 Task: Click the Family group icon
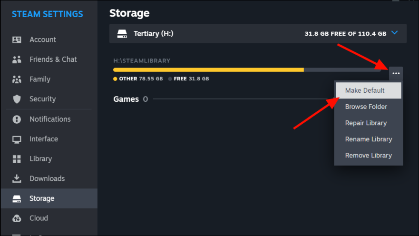17,79
